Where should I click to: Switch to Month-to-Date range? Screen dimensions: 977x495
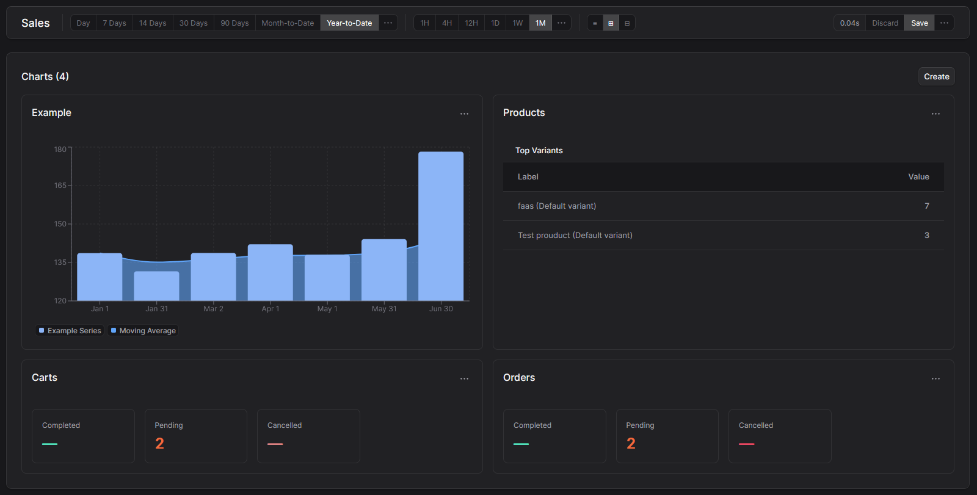coord(288,23)
